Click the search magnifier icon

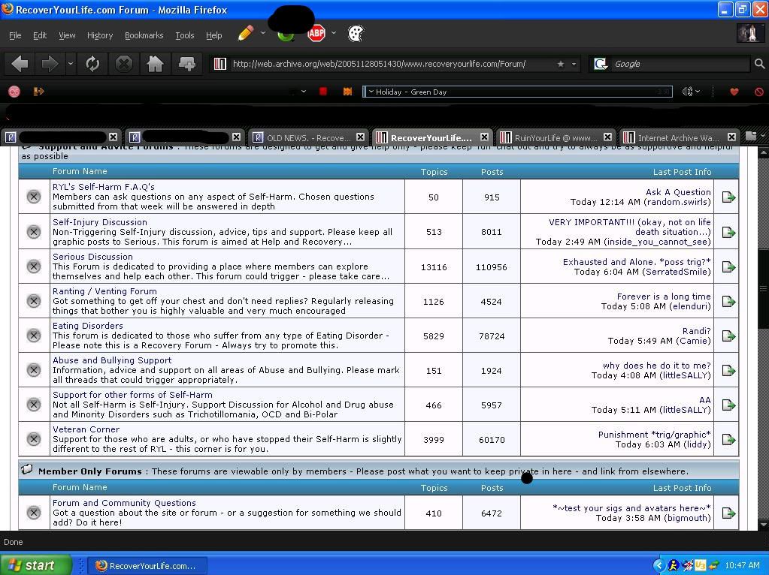pyautogui.click(x=759, y=64)
